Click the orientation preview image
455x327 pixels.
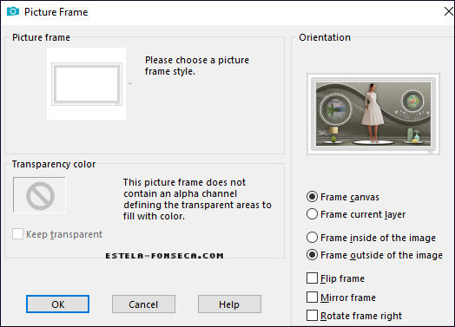tap(373, 114)
